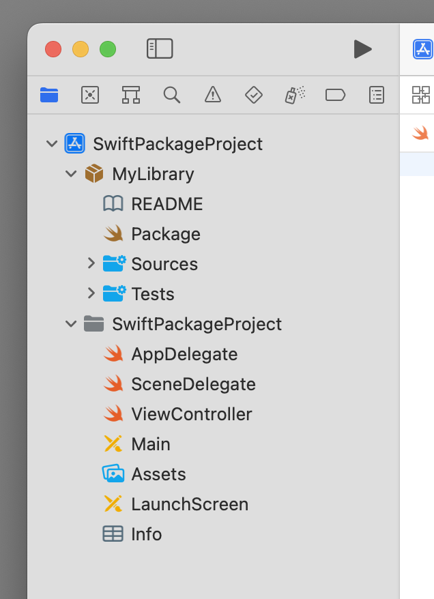Expand the Sources folder
Screen dimensions: 434x599
[x=91, y=264]
